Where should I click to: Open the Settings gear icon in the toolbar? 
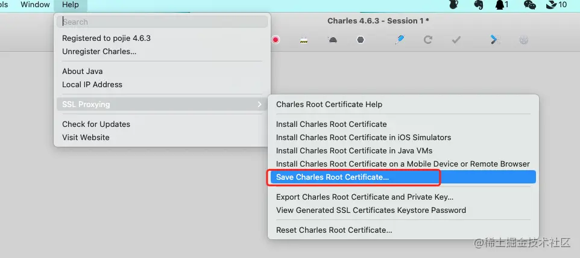tap(523, 40)
